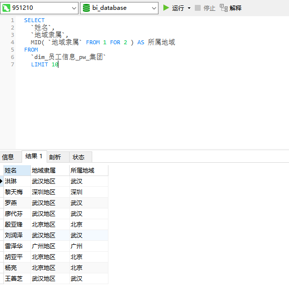Expand the 951210 connection dropdown
Screen dimensions: 289x292
coord(74,8)
